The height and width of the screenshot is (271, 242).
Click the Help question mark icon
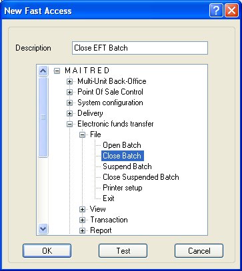tap(216, 11)
